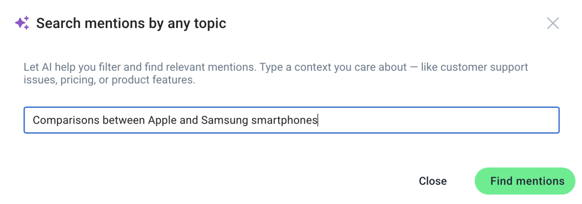The width and height of the screenshot is (582, 204).
Task: Click the 'Search mentions by any topic' heading
Action: (x=131, y=23)
